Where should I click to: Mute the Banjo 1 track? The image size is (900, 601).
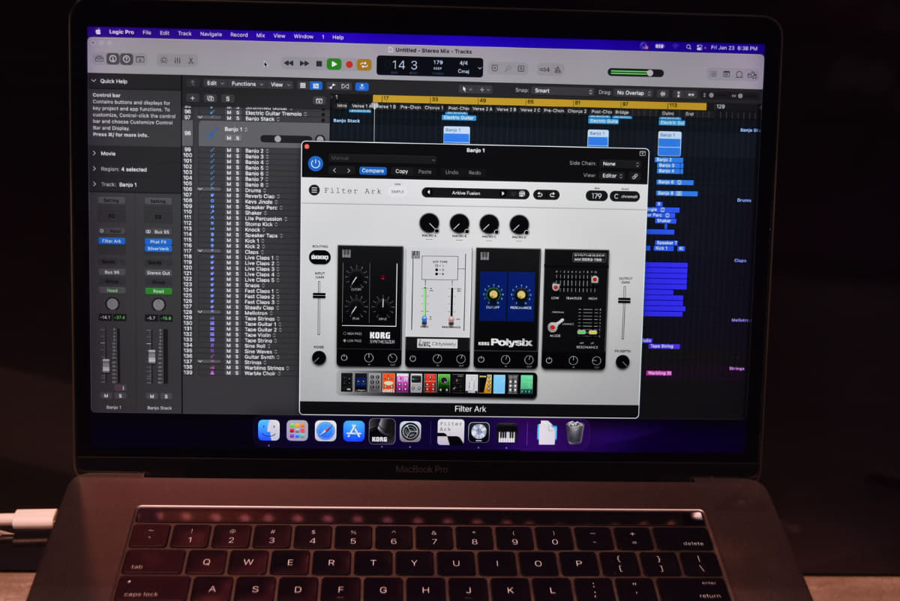229,139
